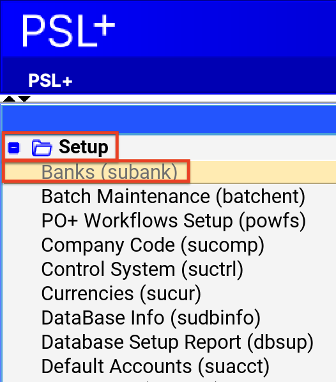
Task: Open DataBase Info (sudbinfo)
Action: (151, 318)
